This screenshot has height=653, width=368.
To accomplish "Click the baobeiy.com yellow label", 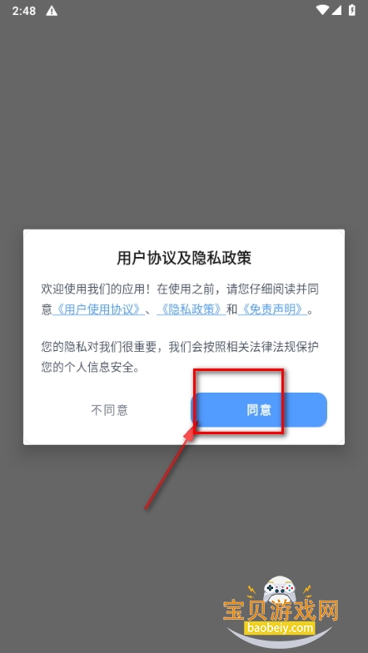I will (279, 627).
